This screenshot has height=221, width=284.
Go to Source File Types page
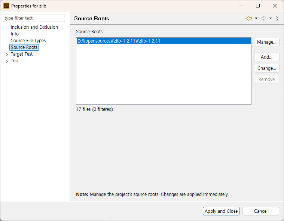(x=28, y=41)
